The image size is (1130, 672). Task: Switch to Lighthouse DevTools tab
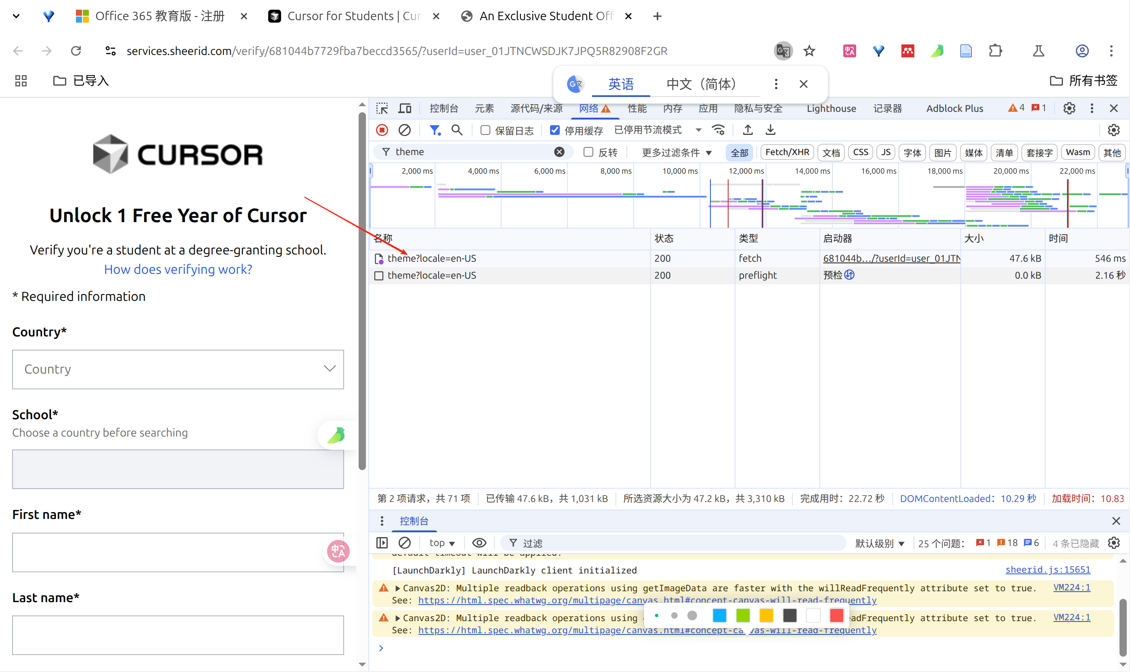[x=831, y=108]
